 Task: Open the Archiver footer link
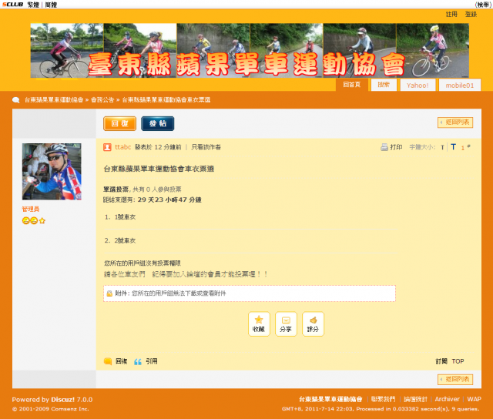click(x=447, y=399)
